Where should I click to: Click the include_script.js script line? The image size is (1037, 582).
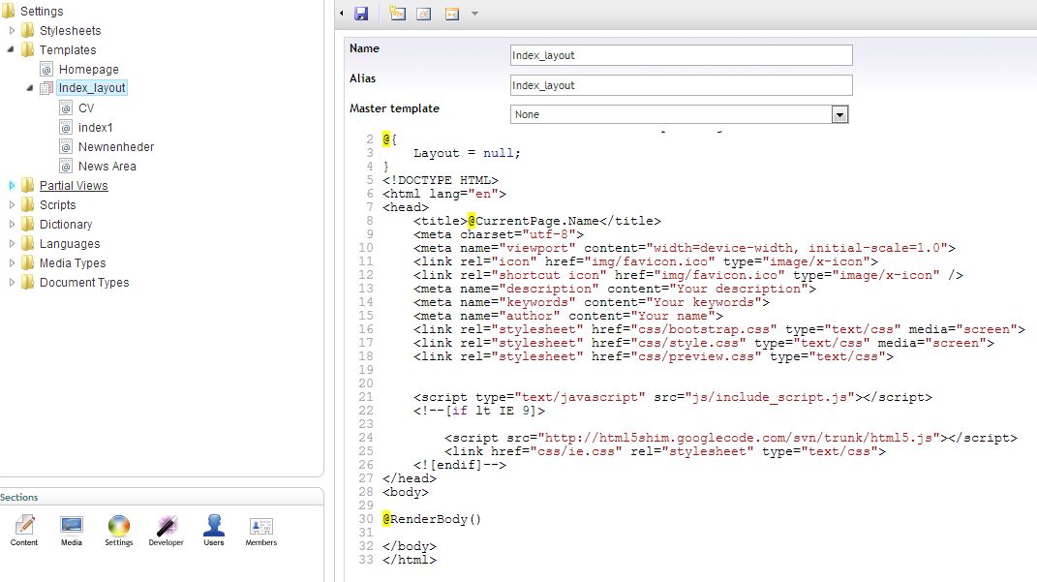pos(673,397)
